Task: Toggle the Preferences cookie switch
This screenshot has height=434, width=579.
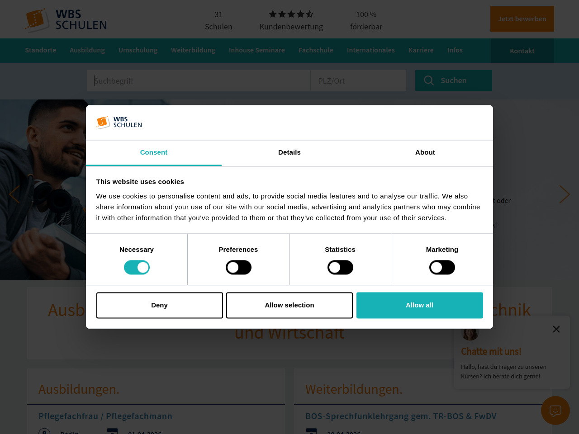Action: coord(238,268)
